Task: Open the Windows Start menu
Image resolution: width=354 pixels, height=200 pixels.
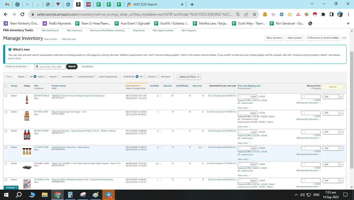Action: pyautogui.click(x=6, y=195)
